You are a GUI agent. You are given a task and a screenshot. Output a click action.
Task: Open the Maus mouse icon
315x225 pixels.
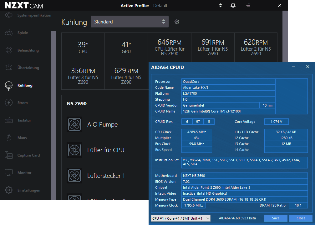click(9, 138)
